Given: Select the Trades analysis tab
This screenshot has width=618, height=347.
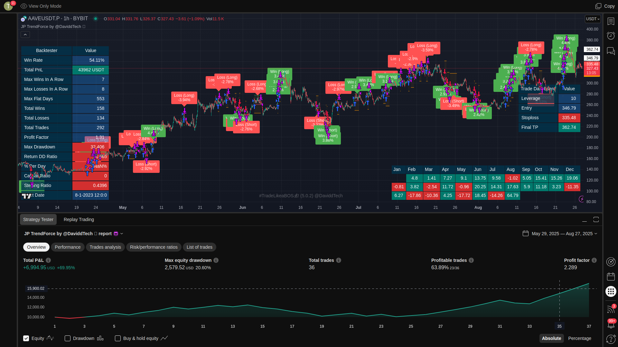Looking at the screenshot, I should click(105, 247).
